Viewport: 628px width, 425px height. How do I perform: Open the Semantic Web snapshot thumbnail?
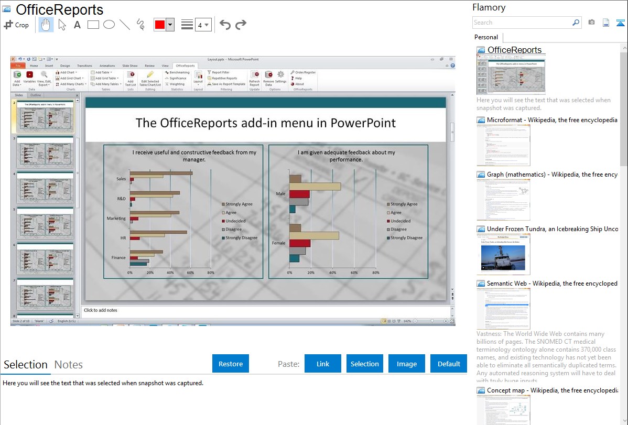click(x=503, y=309)
